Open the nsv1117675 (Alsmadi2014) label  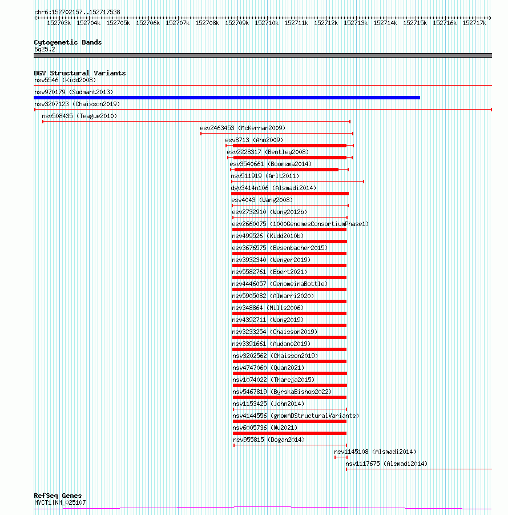(x=386, y=464)
